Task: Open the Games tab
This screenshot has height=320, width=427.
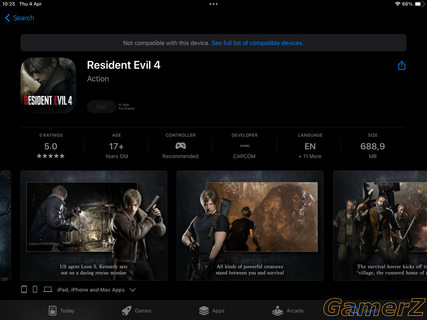Action: tap(137, 310)
